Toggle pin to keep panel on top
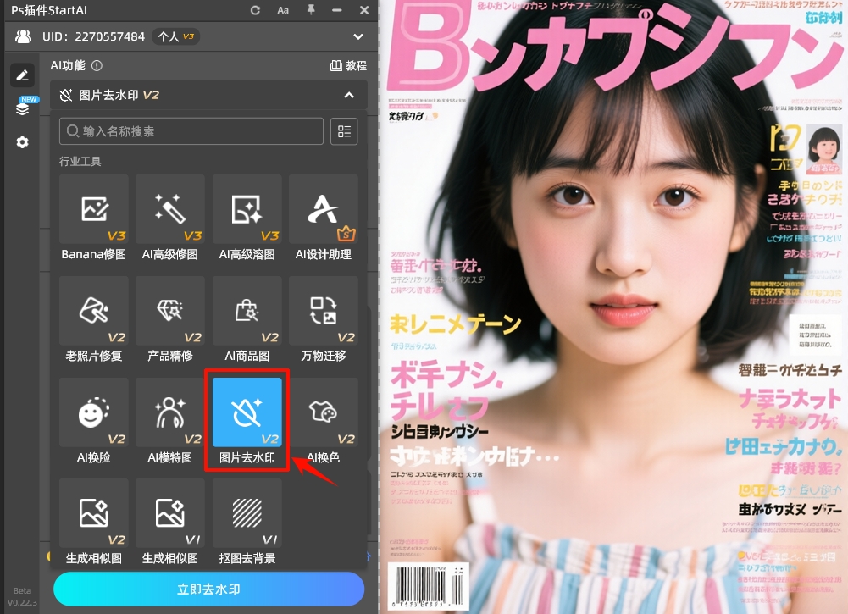Image resolution: width=848 pixels, height=614 pixels. pyautogui.click(x=313, y=10)
